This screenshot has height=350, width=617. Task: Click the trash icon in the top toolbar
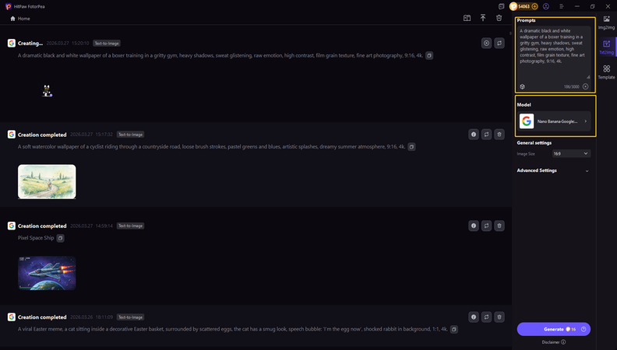pyautogui.click(x=499, y=18)
